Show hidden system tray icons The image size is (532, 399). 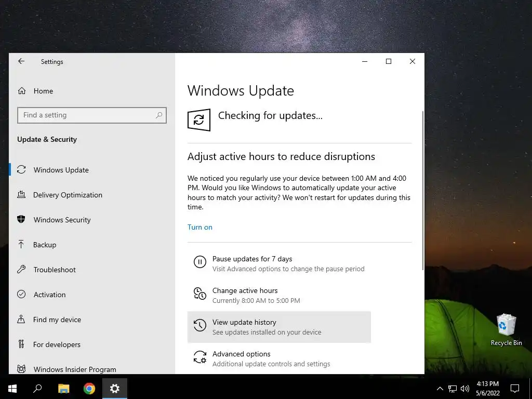(x=440, y=389)
